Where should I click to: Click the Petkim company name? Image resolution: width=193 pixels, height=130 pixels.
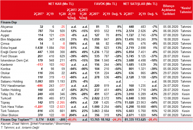tap(5, 77)
